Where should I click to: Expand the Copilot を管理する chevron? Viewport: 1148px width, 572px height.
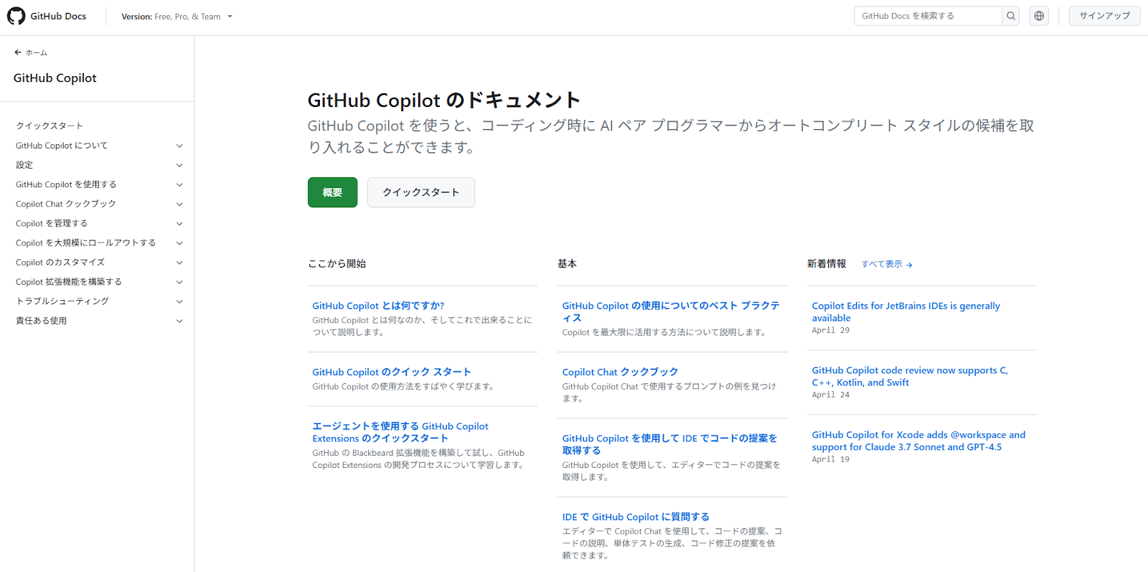(x=179, y=223)
